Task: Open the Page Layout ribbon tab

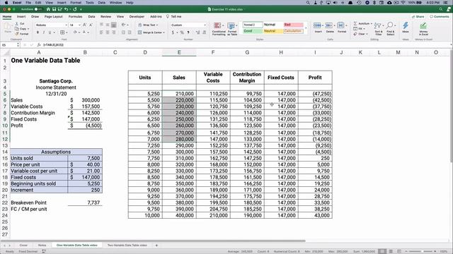Action: pyautogui.click(x=54, y=17)
